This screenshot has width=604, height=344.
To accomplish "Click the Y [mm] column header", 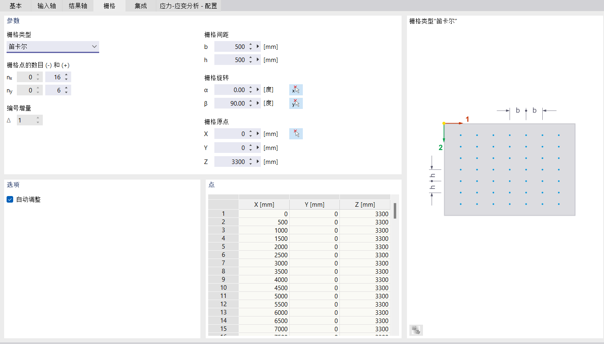I will pyautogui.click(x=314, y=204).
